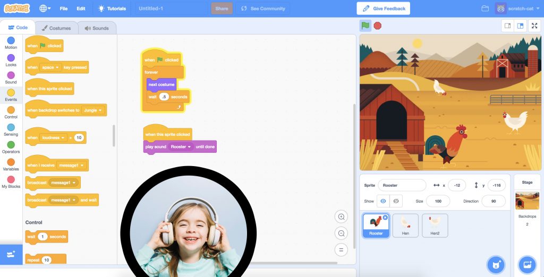Viewport: 544px width, 277px height.
Task: Open the Add Extension button
Action: pyautogui.click(x=11, y=254)
